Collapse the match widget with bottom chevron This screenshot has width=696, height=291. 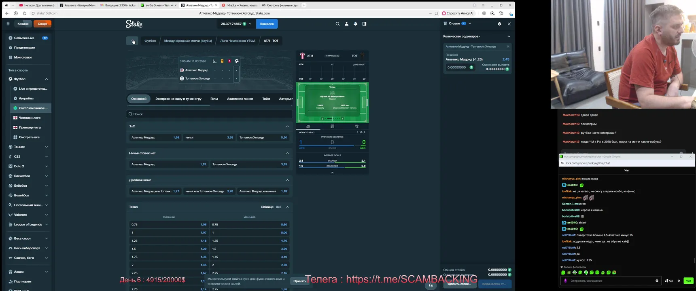coord(332,173)
